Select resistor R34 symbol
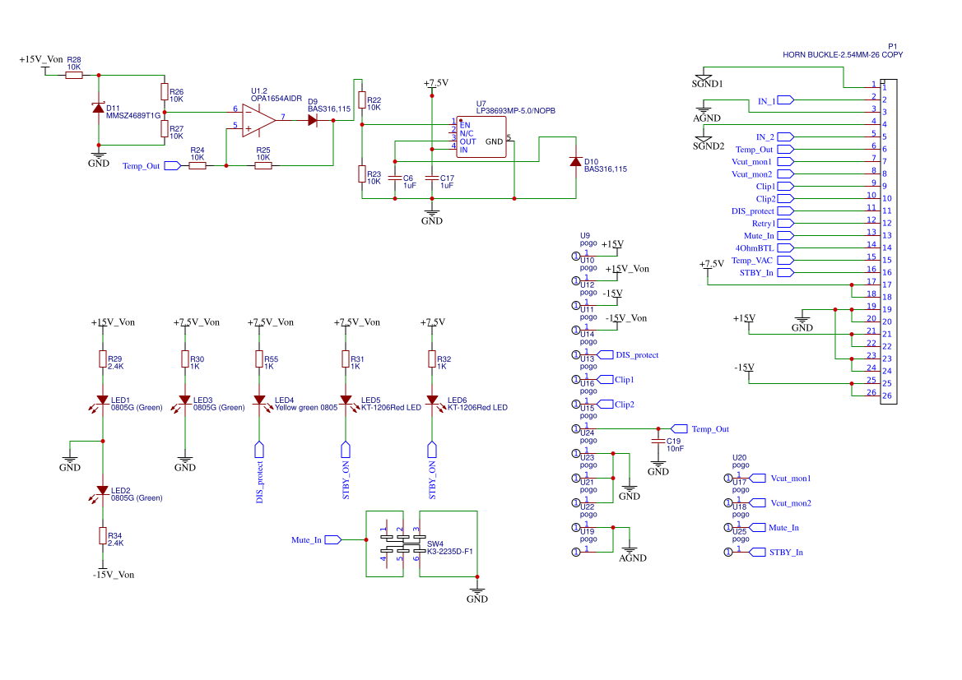The image size is (962, 680). tap(103, 536)
